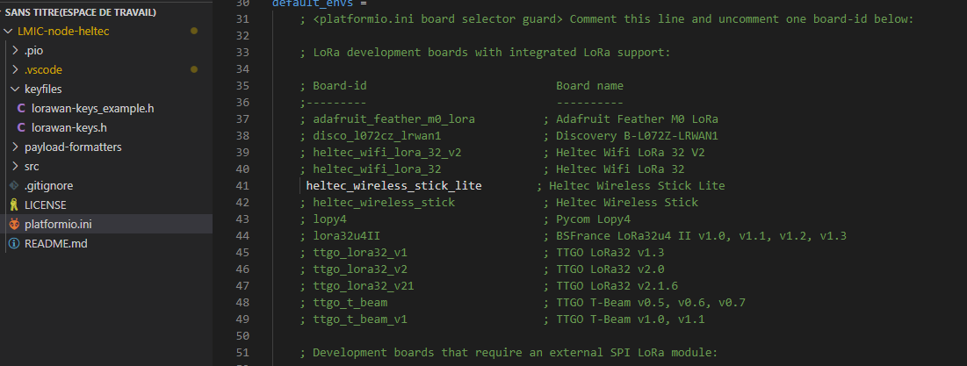The width and height of the screenshot is (967, 366).
Task: Click the C icon of lorawan-keys_example.h
Action: point(21,109)
